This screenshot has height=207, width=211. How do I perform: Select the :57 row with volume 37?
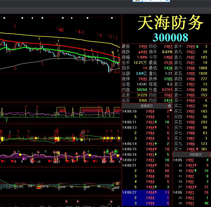click(x=191, y=187)
